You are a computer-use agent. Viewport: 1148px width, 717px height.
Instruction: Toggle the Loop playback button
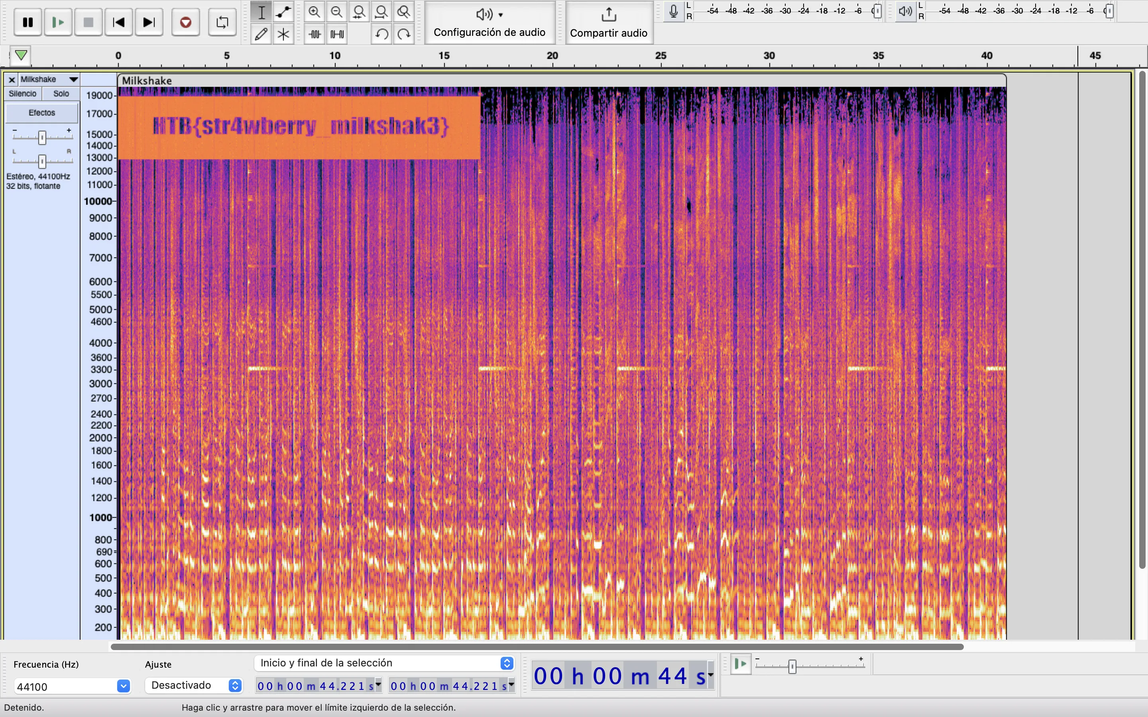point(222,22)
